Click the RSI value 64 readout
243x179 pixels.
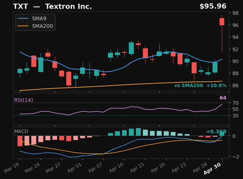pos(223,98)
